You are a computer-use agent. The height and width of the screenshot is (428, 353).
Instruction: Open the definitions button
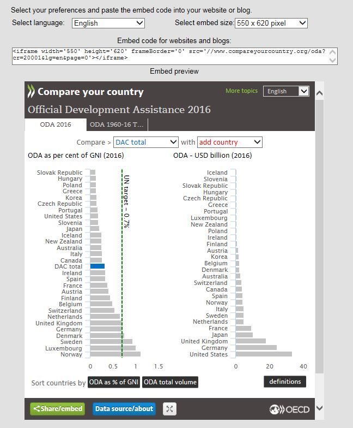[285, 382]
